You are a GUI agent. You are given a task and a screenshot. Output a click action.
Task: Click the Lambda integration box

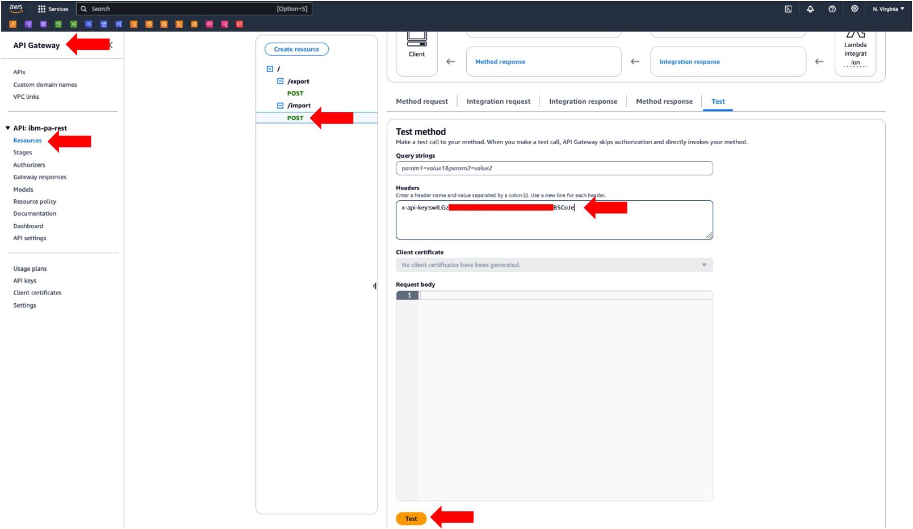tap(855, 53)
